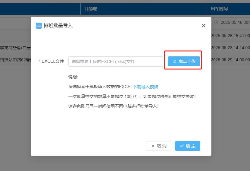The height and width of the screenshot is (171, 250).
Task: Click inside the EXCEL file input field
Action: coord(115,62)
